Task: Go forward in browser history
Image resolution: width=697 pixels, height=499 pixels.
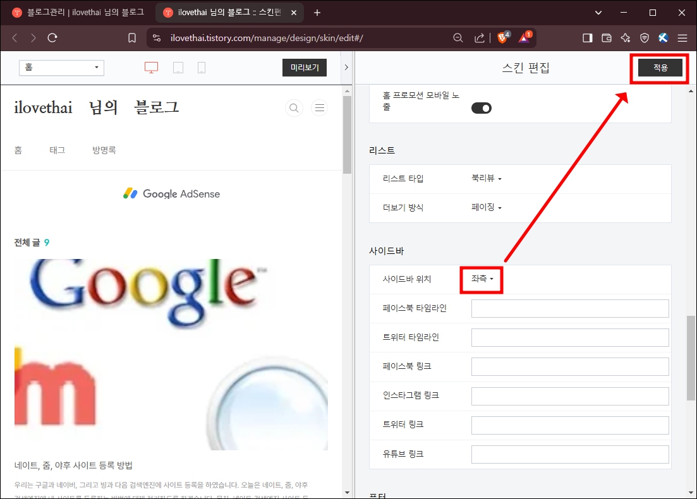Action: pyautogui.click(x=33, y=38)
